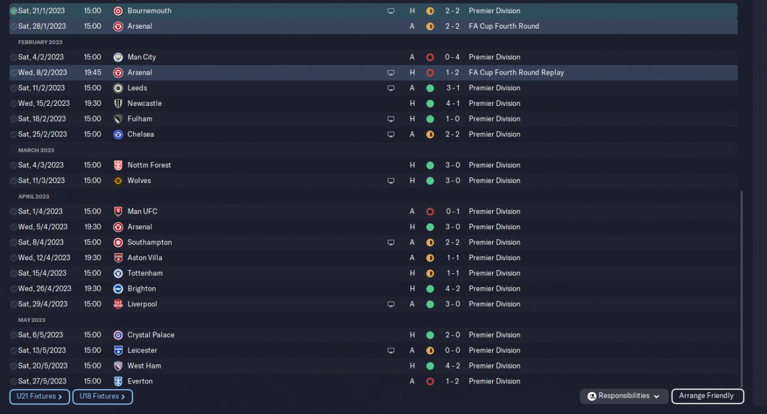Click the Arrange Friendly button
767x414 pixels.
tap(708, 396)
